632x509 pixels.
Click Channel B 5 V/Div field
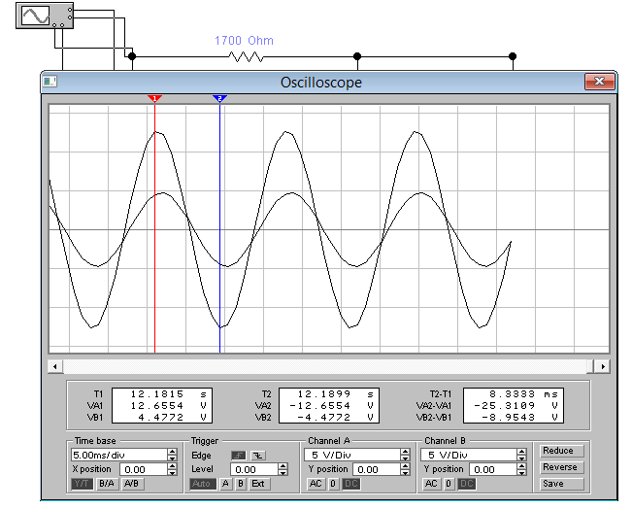469,455
